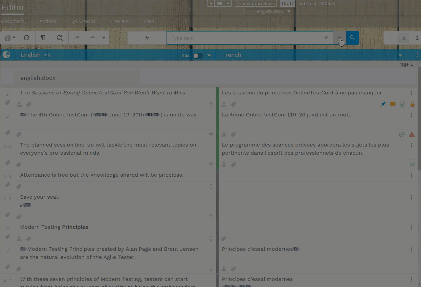Open the Actions menu

(x=48, y=21)
